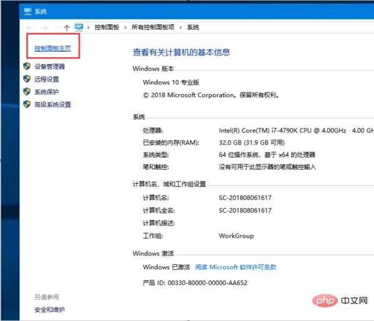Click product ID 00330-80000-00000-AA652
Viewport: 374px width, 321px height.
click(x=195, y=283)
